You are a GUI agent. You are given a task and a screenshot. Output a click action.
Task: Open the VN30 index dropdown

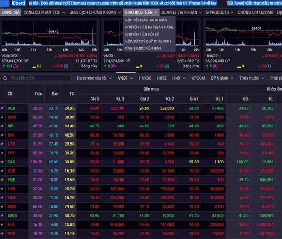pos(125,78)
